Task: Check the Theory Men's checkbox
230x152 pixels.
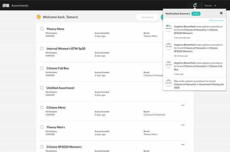Action: tap(42, 127)
